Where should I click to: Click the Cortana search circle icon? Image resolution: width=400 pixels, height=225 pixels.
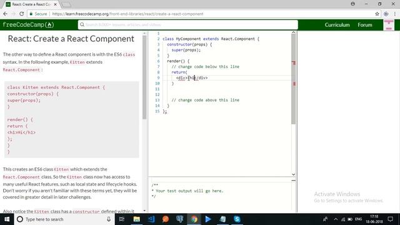[x=19, y=219]
